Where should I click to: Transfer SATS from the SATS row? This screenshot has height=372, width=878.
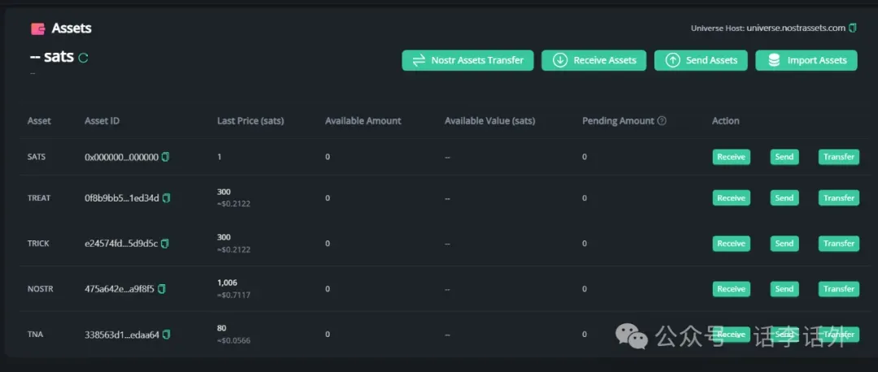pos(839,158)
